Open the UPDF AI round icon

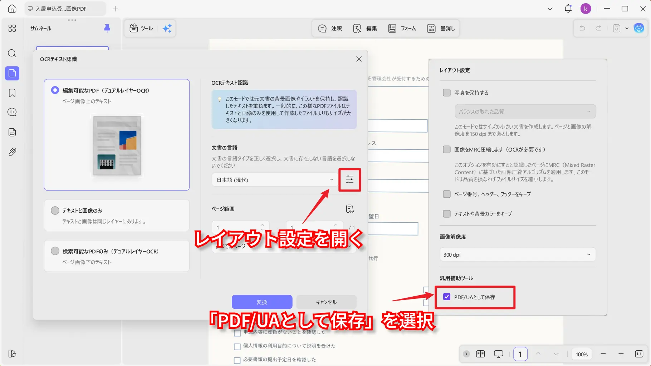click(x=639, y=28)
